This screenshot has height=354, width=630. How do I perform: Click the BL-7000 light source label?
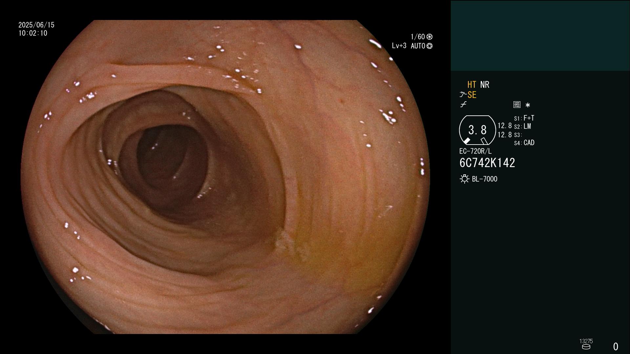pyautogui.click(x=485, y=179)
